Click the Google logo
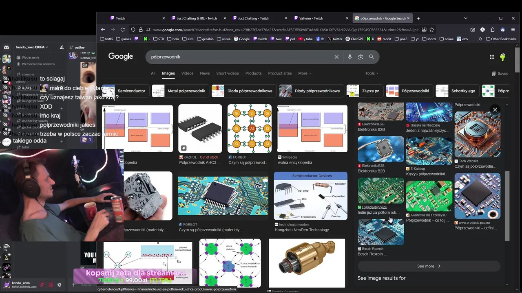Image resolution: width=522 pixels, height=293 pixels. [121, 57]
